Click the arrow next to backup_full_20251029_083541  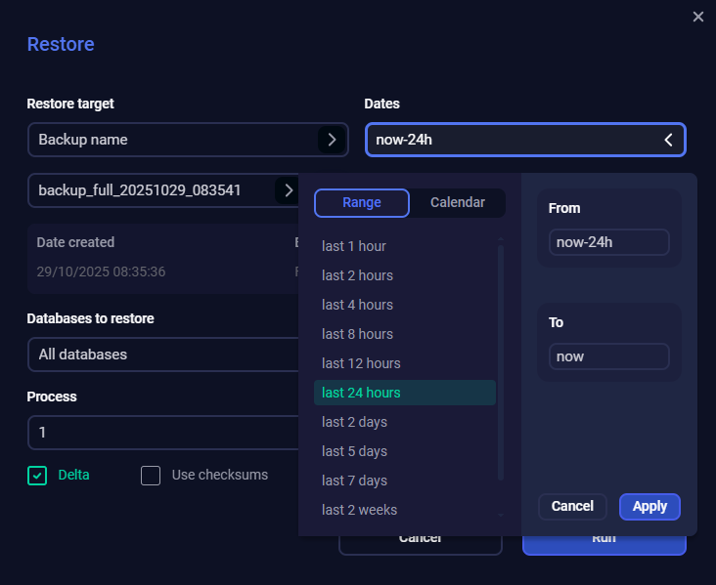[288, 189]
